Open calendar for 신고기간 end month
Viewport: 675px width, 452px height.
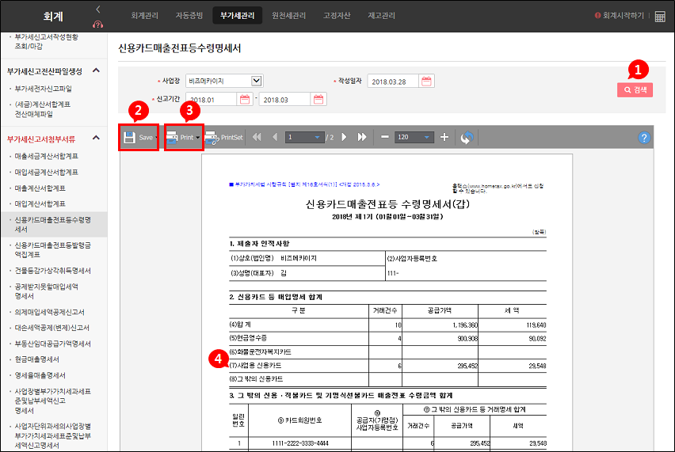coord(318,100)
